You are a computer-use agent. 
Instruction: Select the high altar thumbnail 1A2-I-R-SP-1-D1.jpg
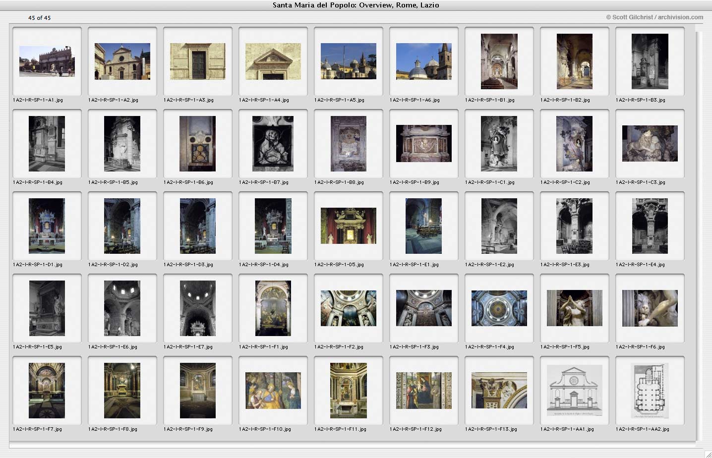pyautogui.click(x=47, y=226)
